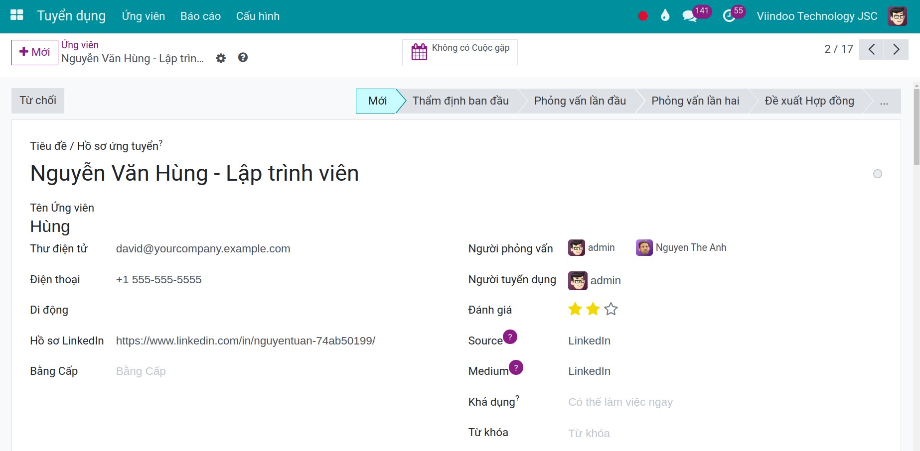
Task: Open the Ứng viên menu
Action: 143,16
